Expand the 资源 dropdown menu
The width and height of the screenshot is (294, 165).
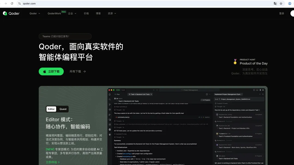(112, 13)
